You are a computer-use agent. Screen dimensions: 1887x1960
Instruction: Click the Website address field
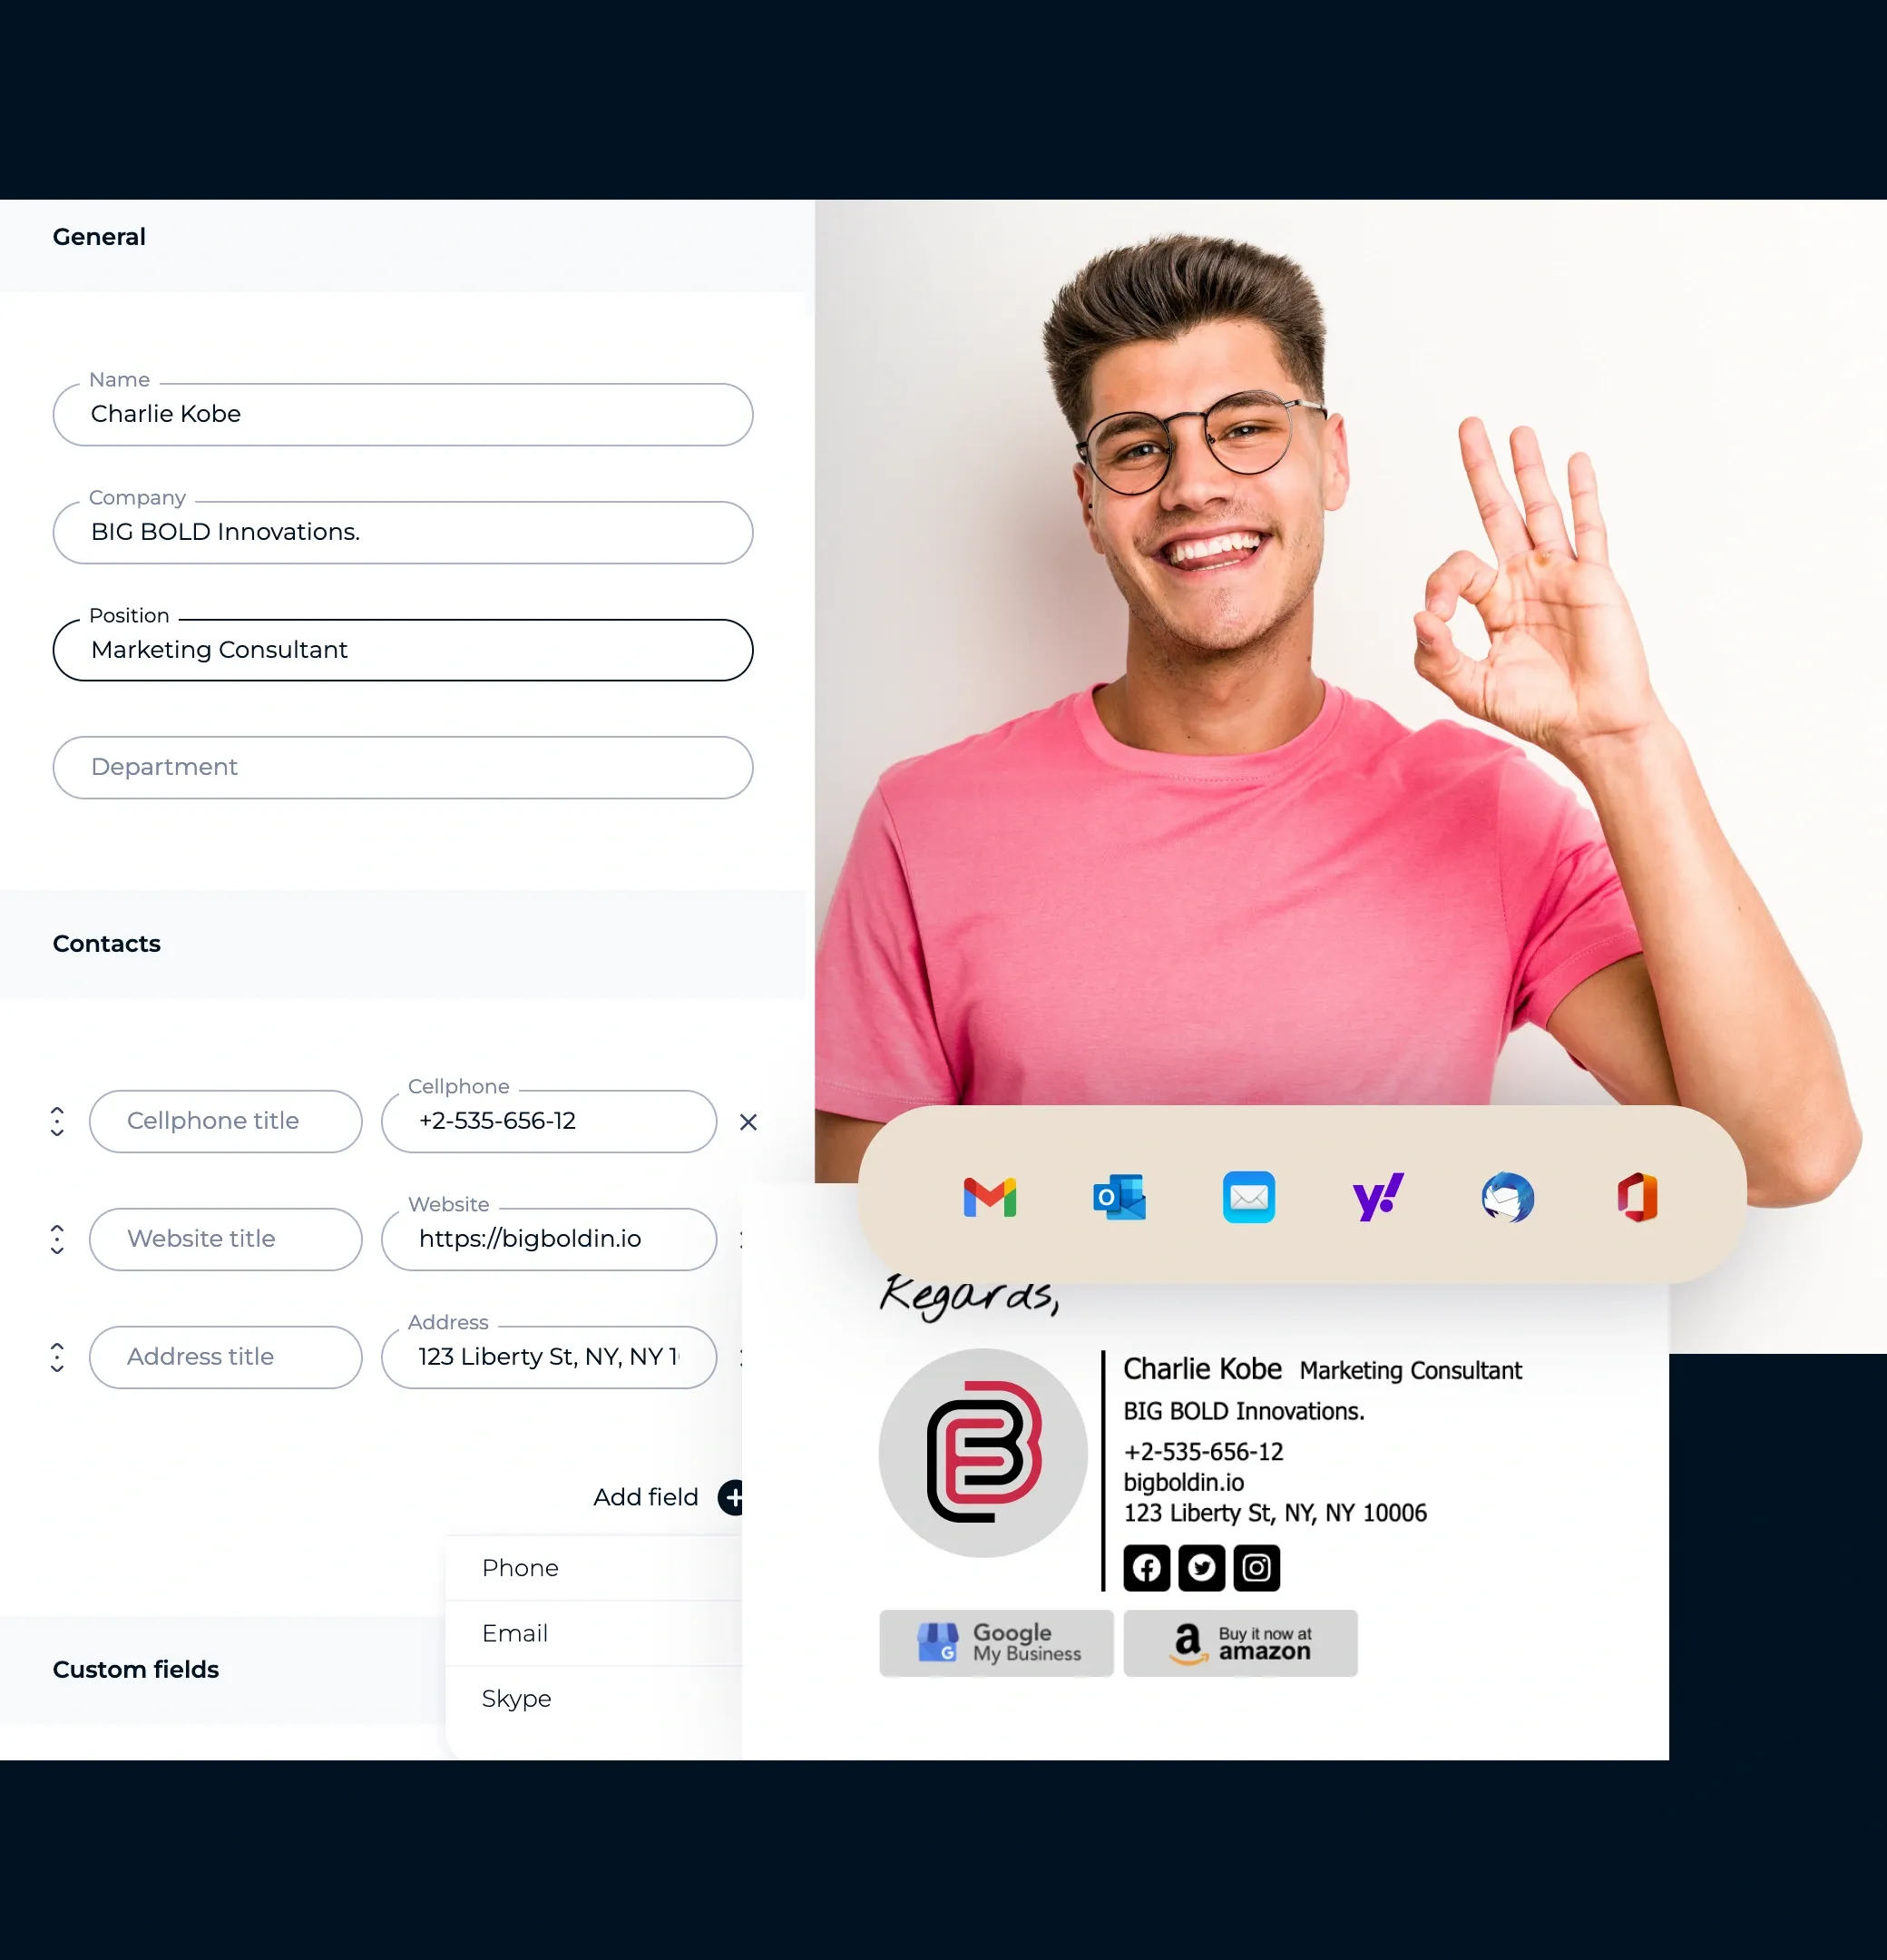(547, 1238)
